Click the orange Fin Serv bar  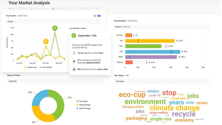128,35
